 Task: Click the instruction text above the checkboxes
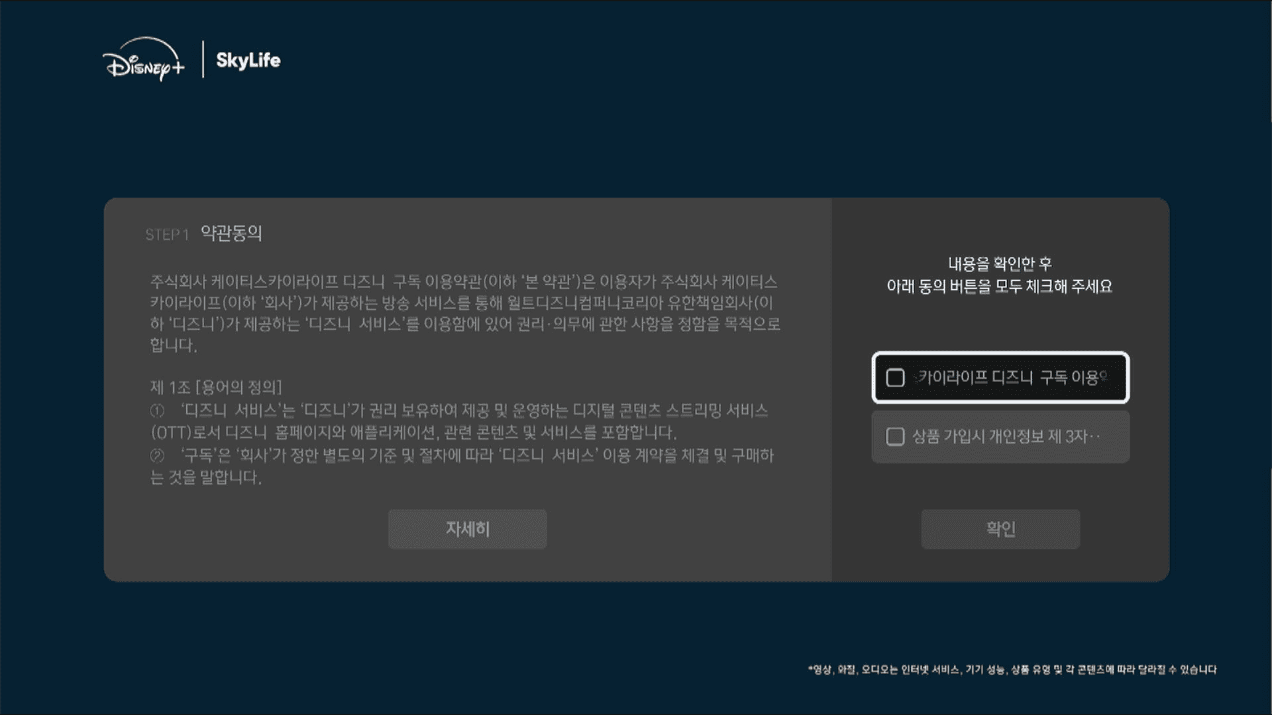[1000, 275]
